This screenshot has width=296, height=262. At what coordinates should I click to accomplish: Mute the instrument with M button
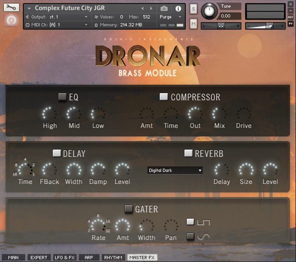coord(193,24)
